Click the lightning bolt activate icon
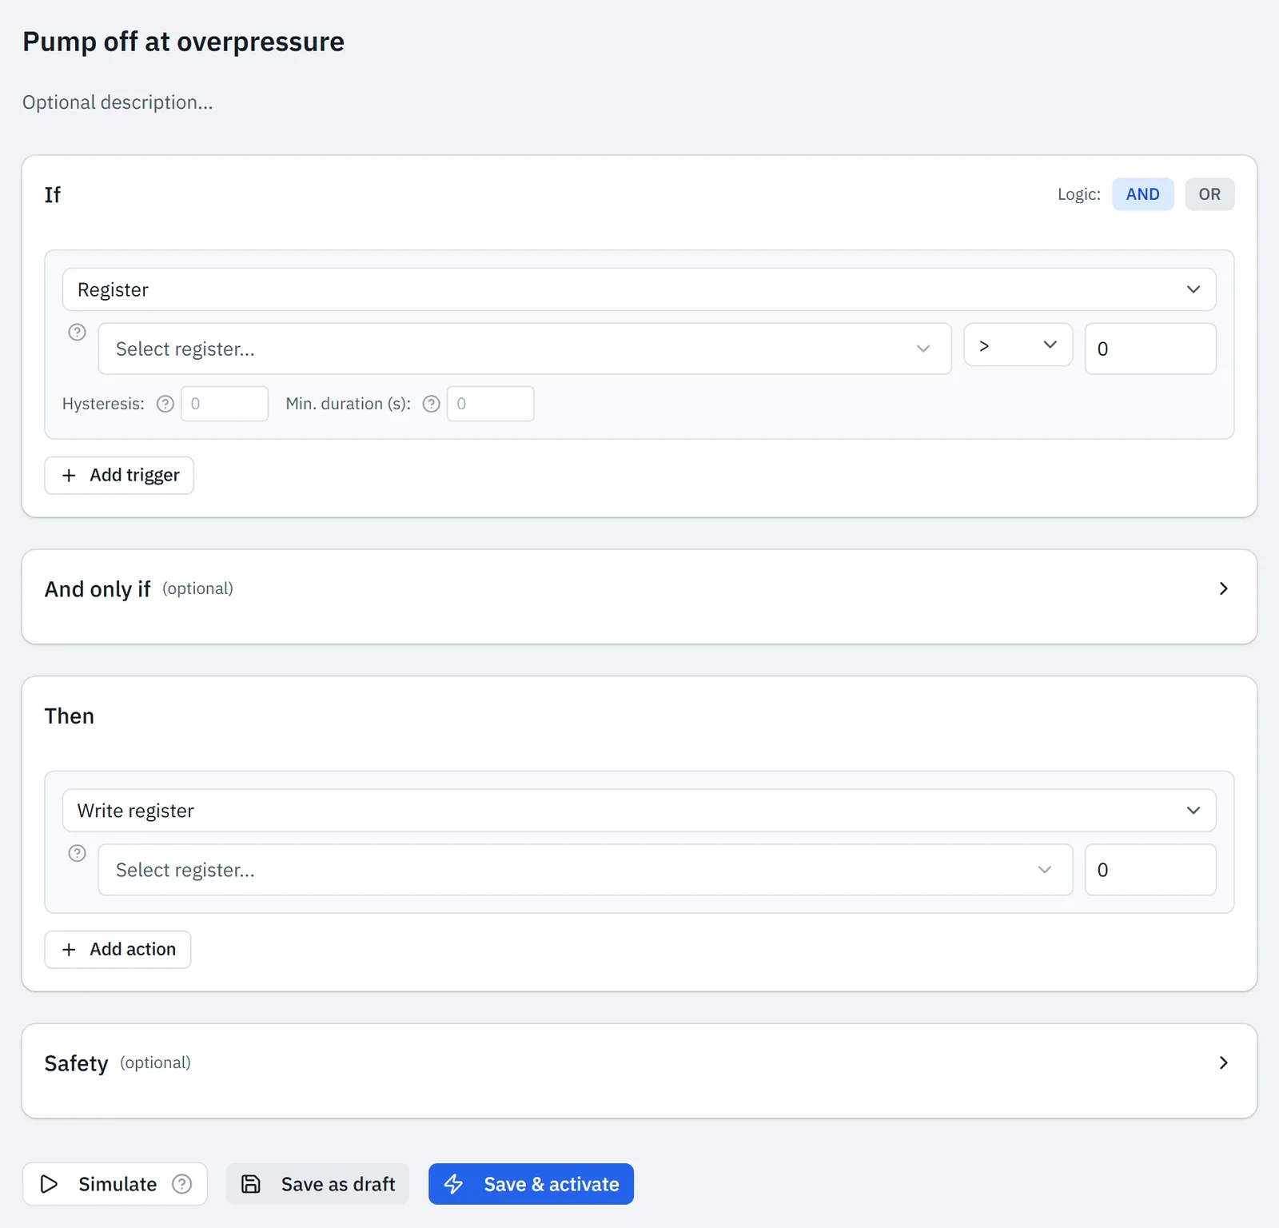The image size is (1279, 1228). (454, 1184)
